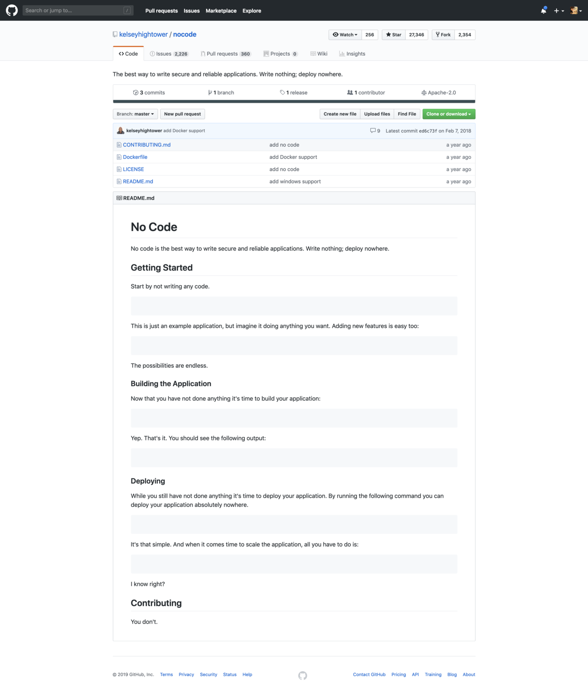This screenshot has height=699, width=588.
Task: Open Pricing footer link
Action: (x=399, y=674)
